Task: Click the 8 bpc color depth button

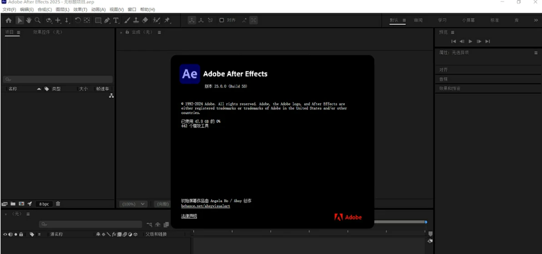Action: click(44, 204)
